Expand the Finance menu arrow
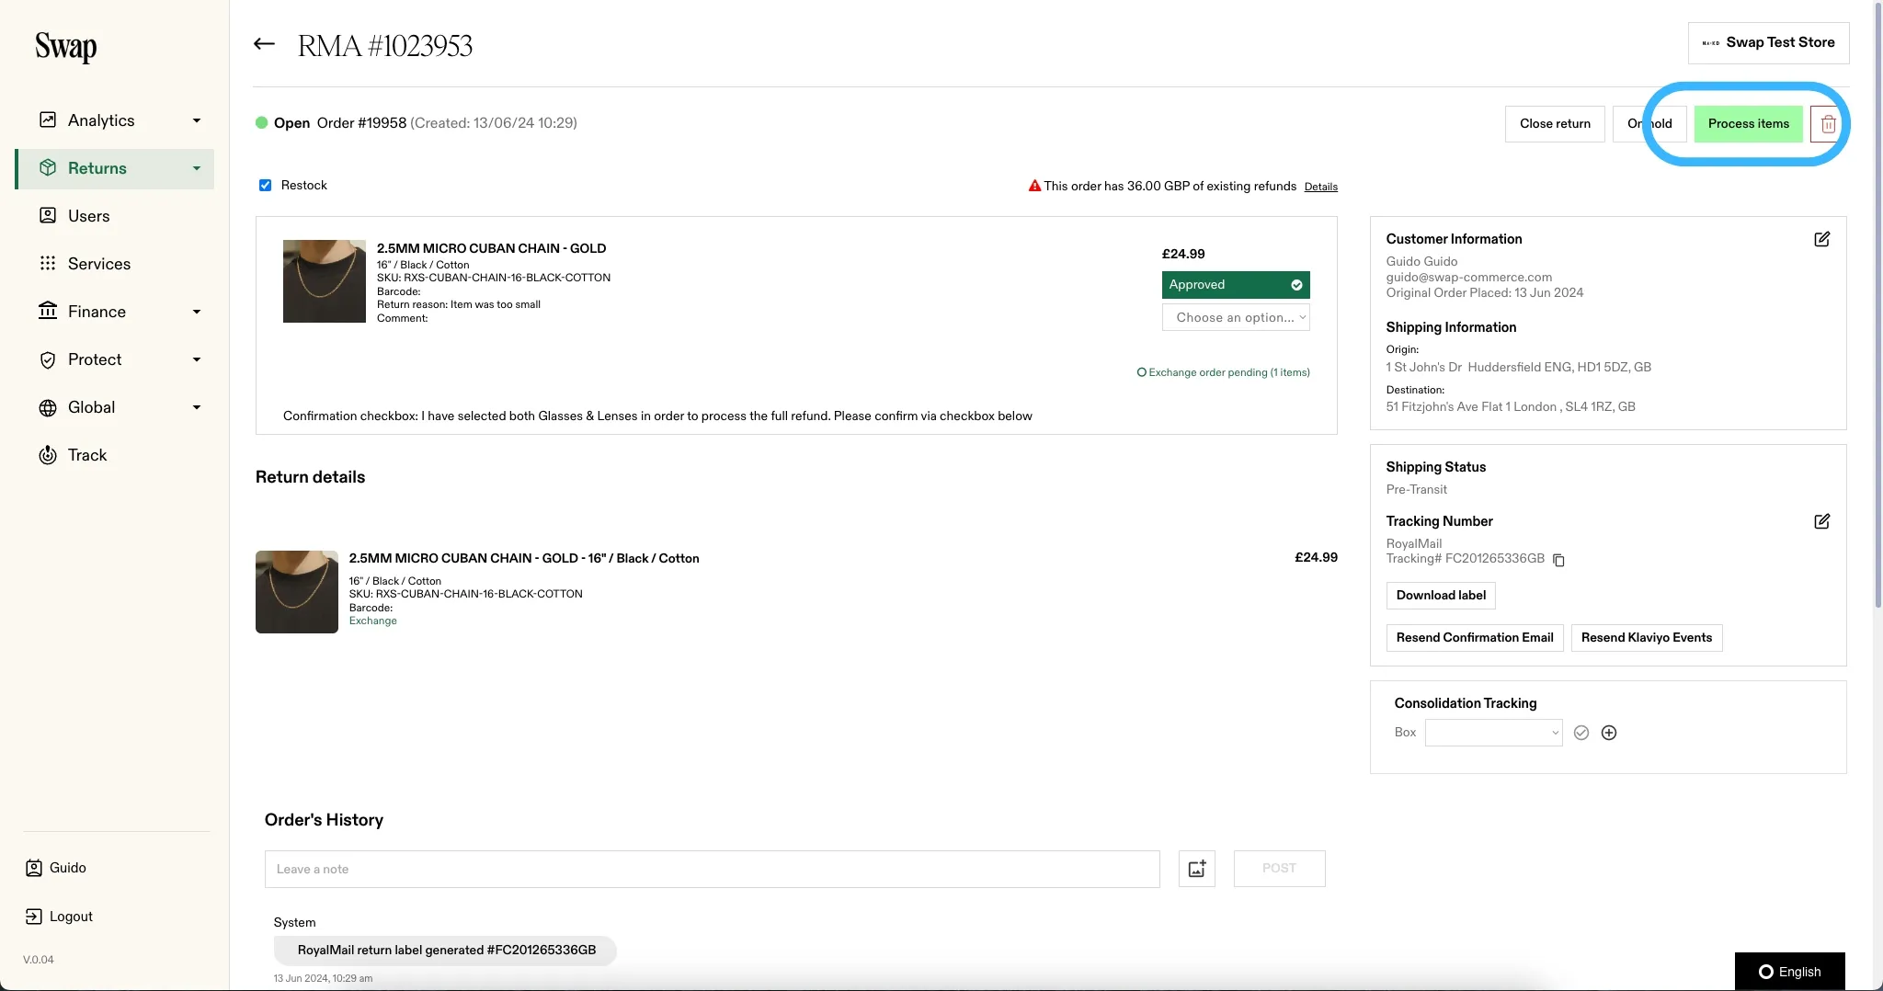The height and width of the screenshot is (991, 1883). click(x=197, y=312)
